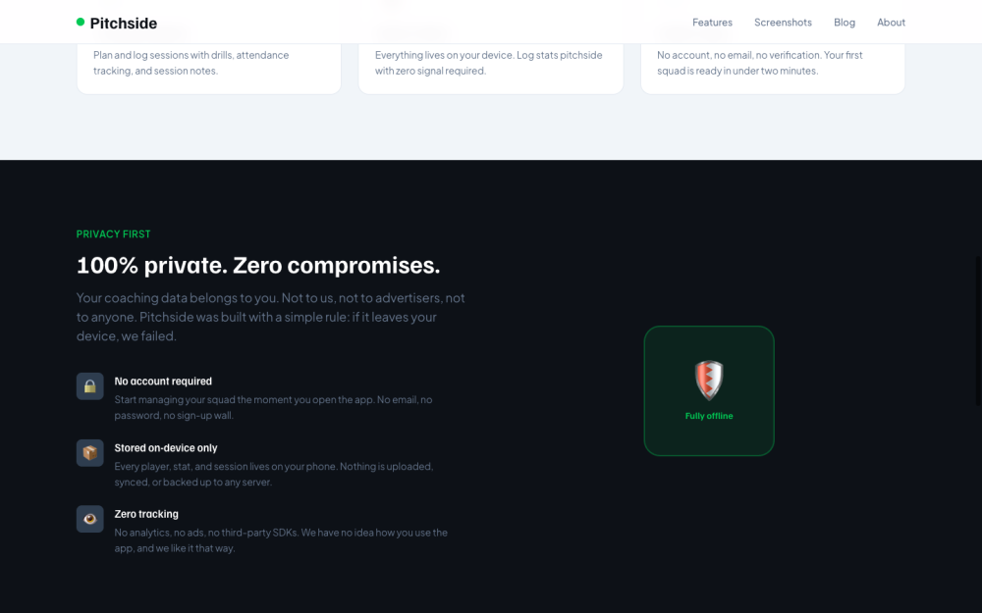The height and width of the screenshot is (613, 982).
Task: Switch to the Screenshots section
Action: pos(783,22)
